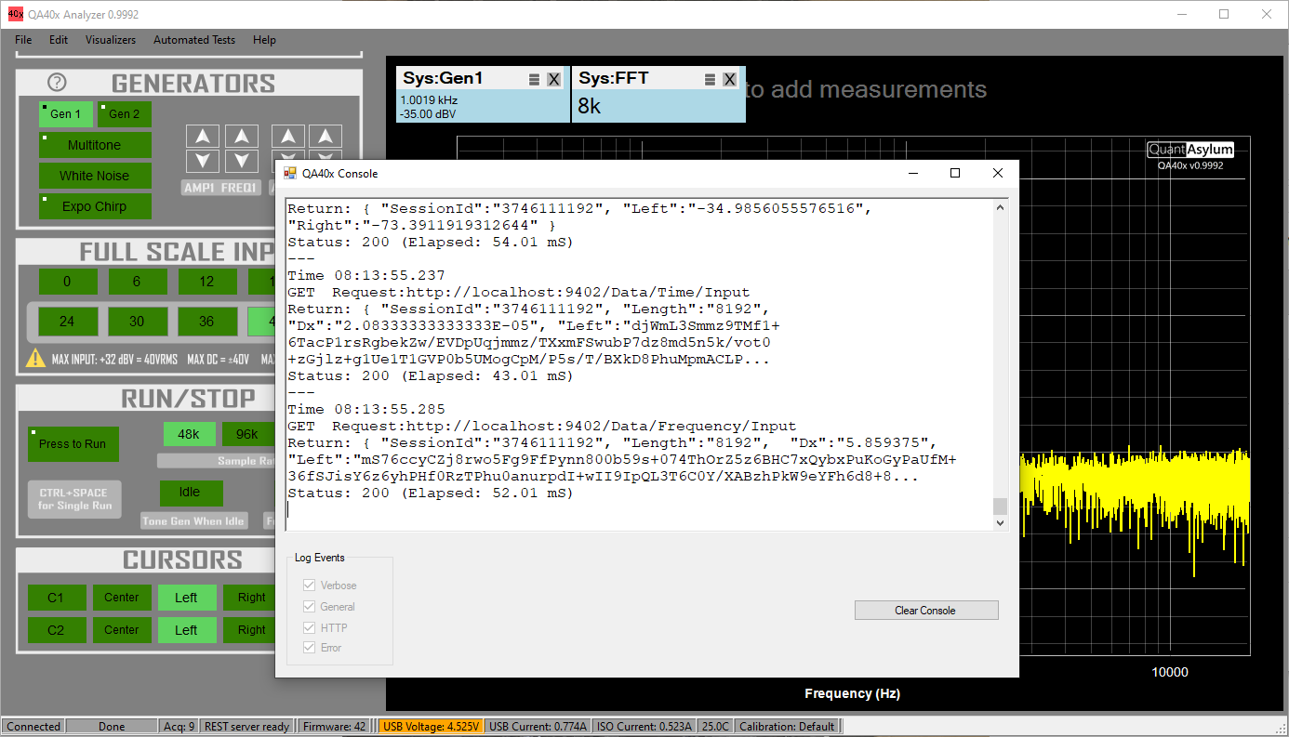Toggle the Press to Run button
Viewport: 1289px width, 737px height.
click(x=73, y=443)
